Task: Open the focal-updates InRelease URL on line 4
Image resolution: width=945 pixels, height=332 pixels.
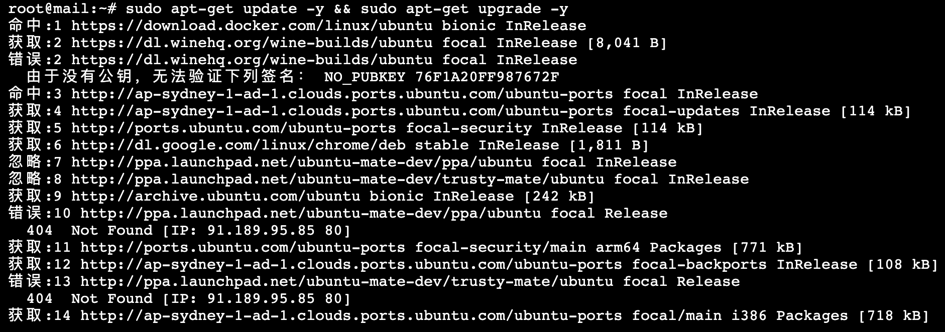Action: point(342,111)
